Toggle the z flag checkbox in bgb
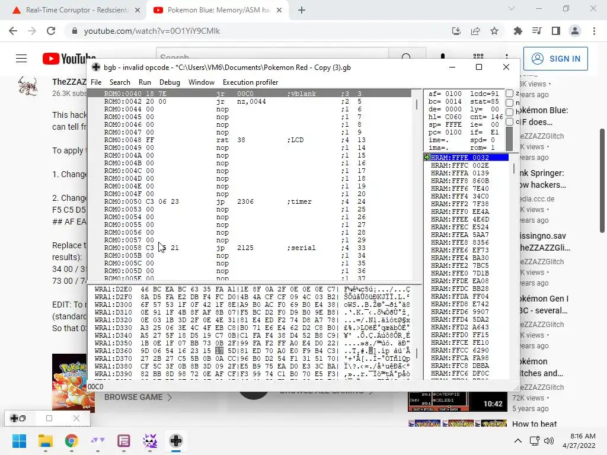 tap(509, 93)
